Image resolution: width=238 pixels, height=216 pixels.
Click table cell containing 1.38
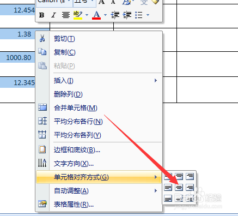(x=17, y=40)
